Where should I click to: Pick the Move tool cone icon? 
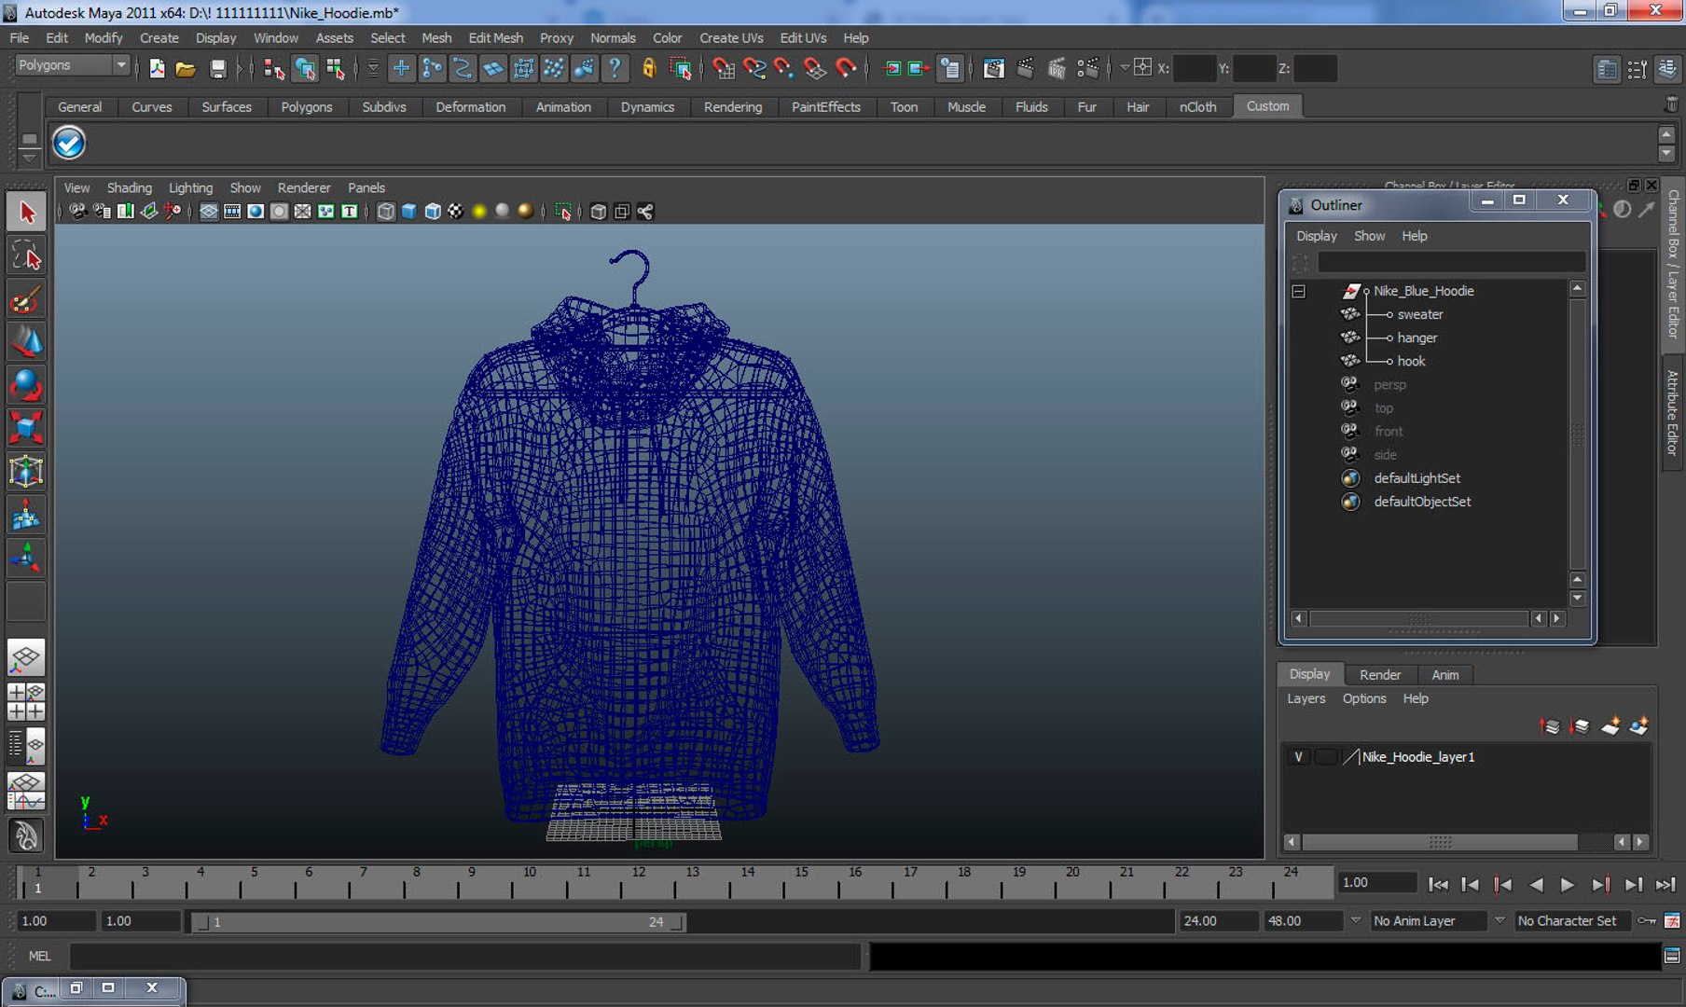pos(26,342)
